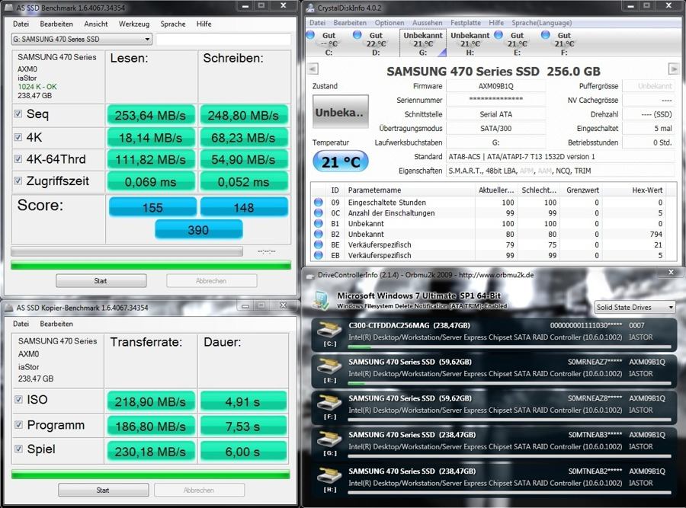Viewport: 686px width, 508px height.
Task: Toggle the Programm copy test checkbox
Action: (18, 424)
